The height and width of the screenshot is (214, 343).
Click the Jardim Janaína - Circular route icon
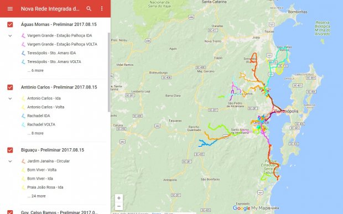coord(23,161)
